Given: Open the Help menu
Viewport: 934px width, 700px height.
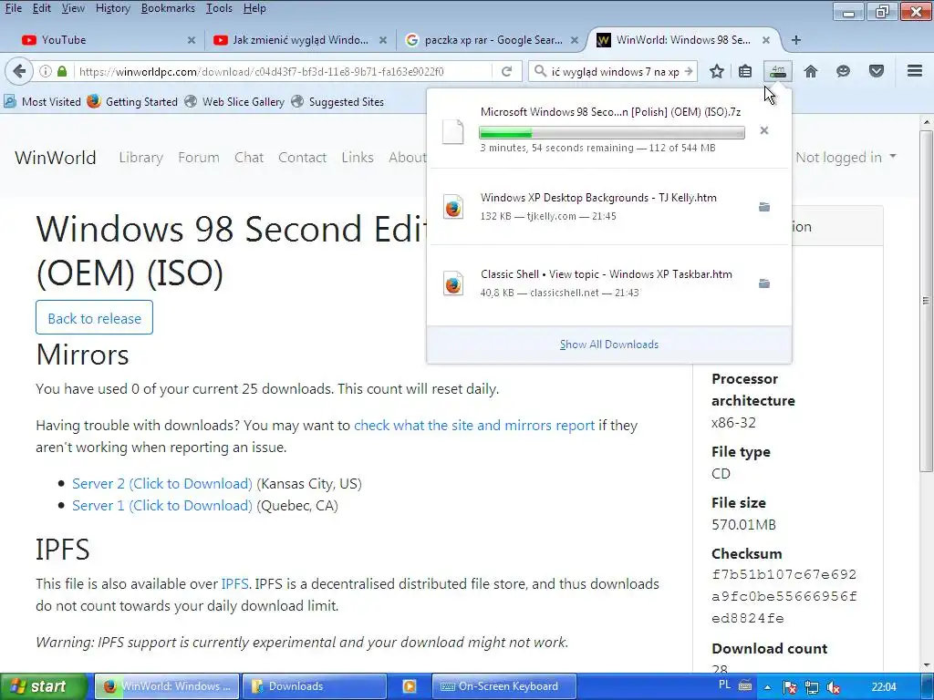Looking at the screenshot, I should (255, 8).
